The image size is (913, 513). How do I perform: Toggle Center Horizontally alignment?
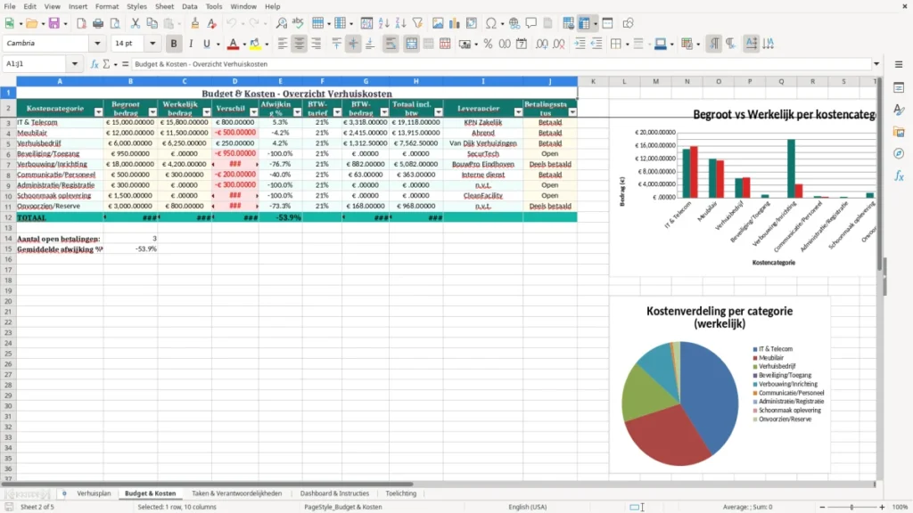(300, 44)
